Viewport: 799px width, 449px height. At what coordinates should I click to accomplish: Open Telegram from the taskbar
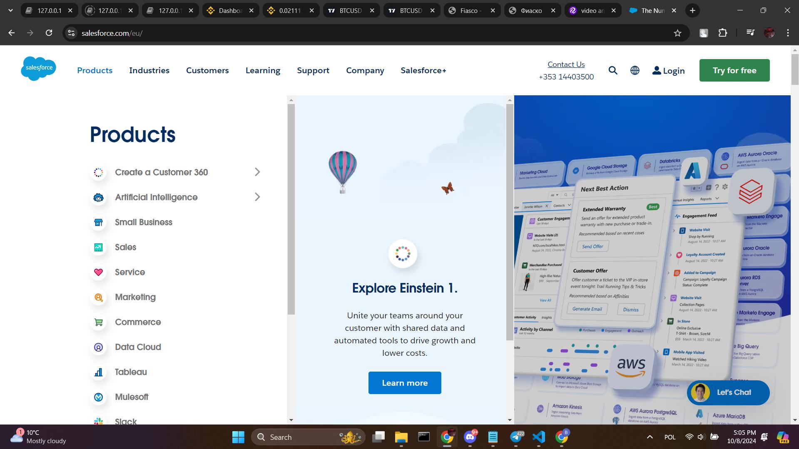516,437
